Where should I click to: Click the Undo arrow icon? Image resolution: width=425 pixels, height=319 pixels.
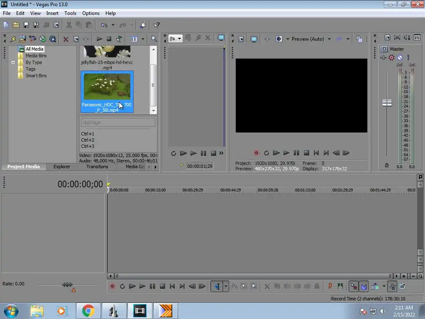104,25
